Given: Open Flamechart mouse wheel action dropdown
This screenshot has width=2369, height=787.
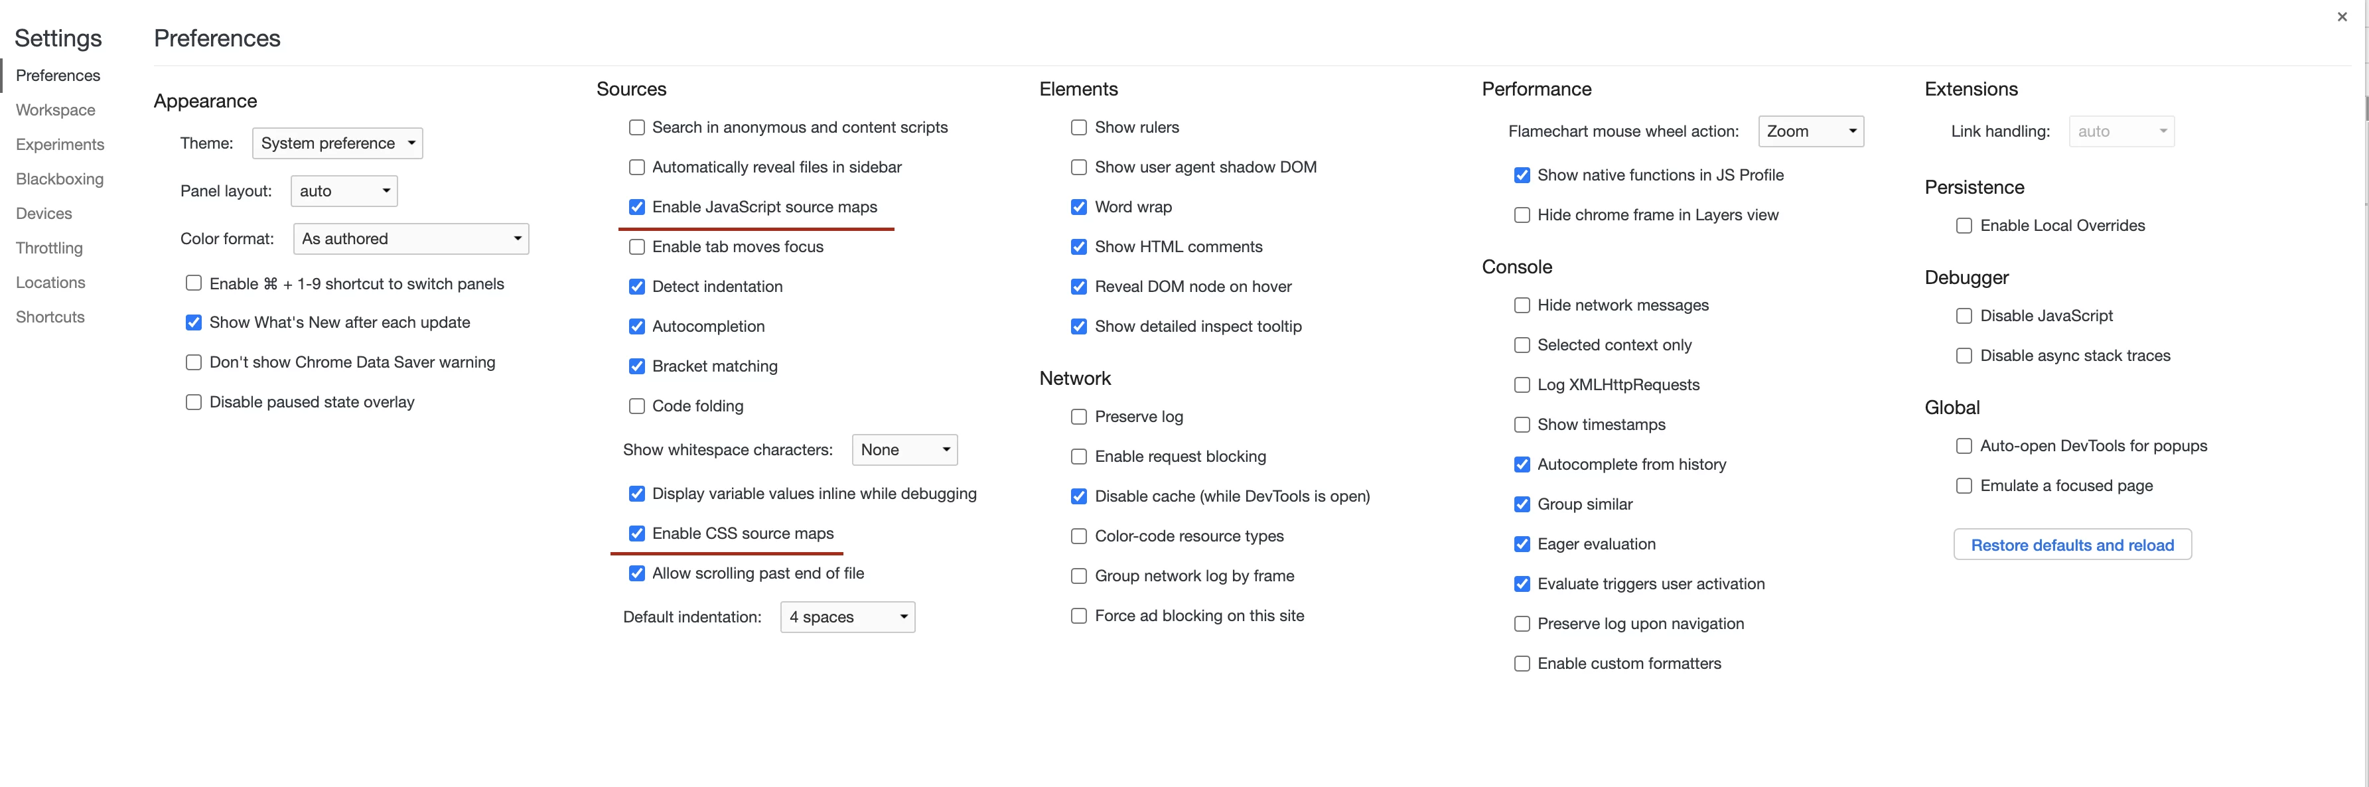Looking at the screenshot, I should pyautogui.click(x=1811, y=131).
